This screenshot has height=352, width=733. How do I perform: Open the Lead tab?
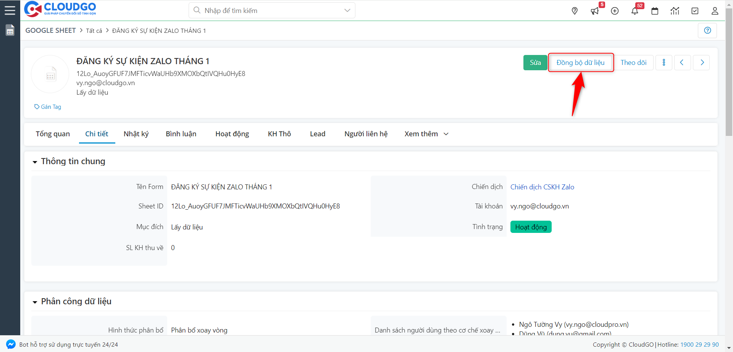pyautogui.click(x=317, y=134)
